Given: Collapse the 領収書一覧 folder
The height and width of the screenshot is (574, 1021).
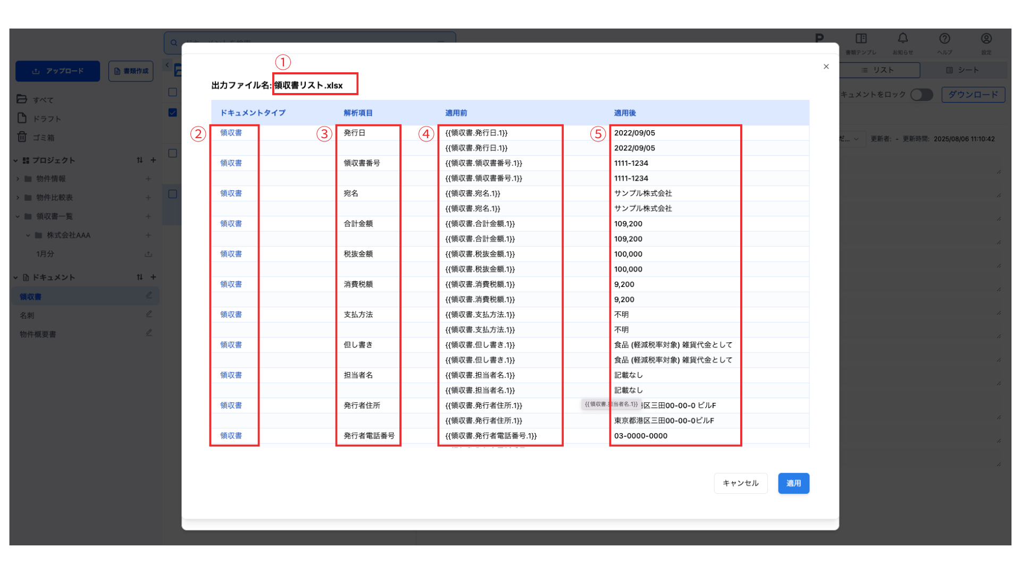Looking at the screenshot, I should pos(18,216).
